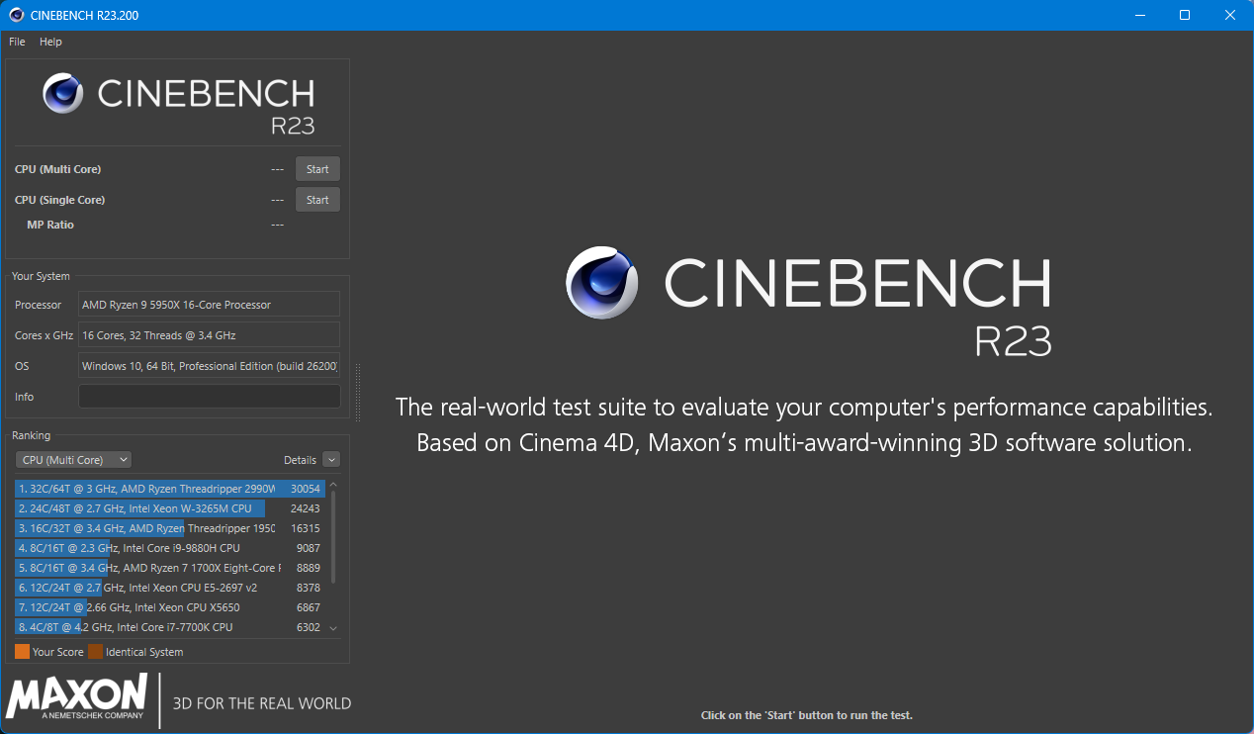Click the Cinebench R23 logo in left panel
The image size is (1254, 734).
coord(178,102)
